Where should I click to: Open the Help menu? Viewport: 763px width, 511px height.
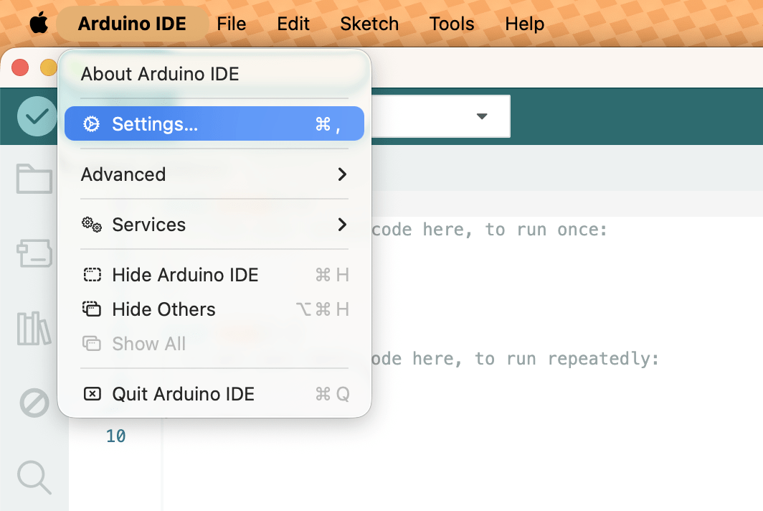pos(525,24)
